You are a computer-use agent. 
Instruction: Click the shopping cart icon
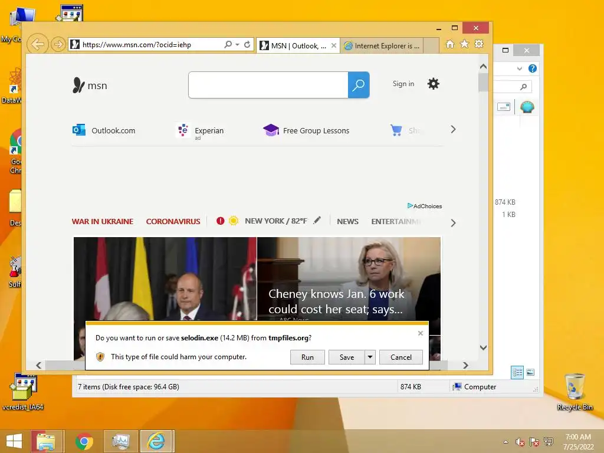[x=396, y=130]
